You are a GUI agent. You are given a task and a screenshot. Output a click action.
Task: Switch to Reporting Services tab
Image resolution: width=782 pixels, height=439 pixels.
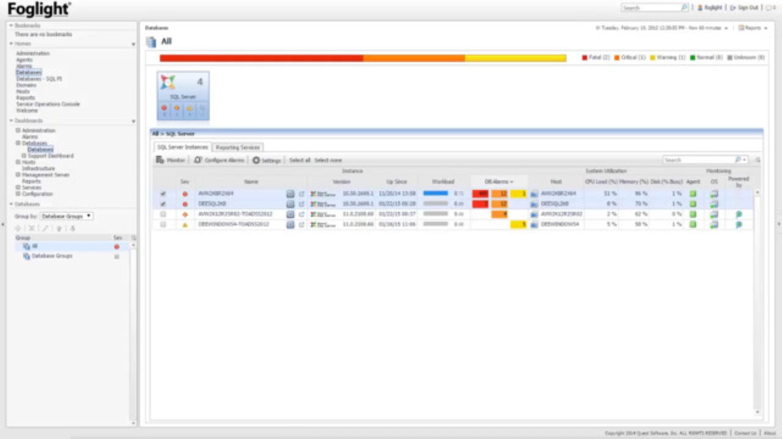pyautogui.click(x=238, y=147)
